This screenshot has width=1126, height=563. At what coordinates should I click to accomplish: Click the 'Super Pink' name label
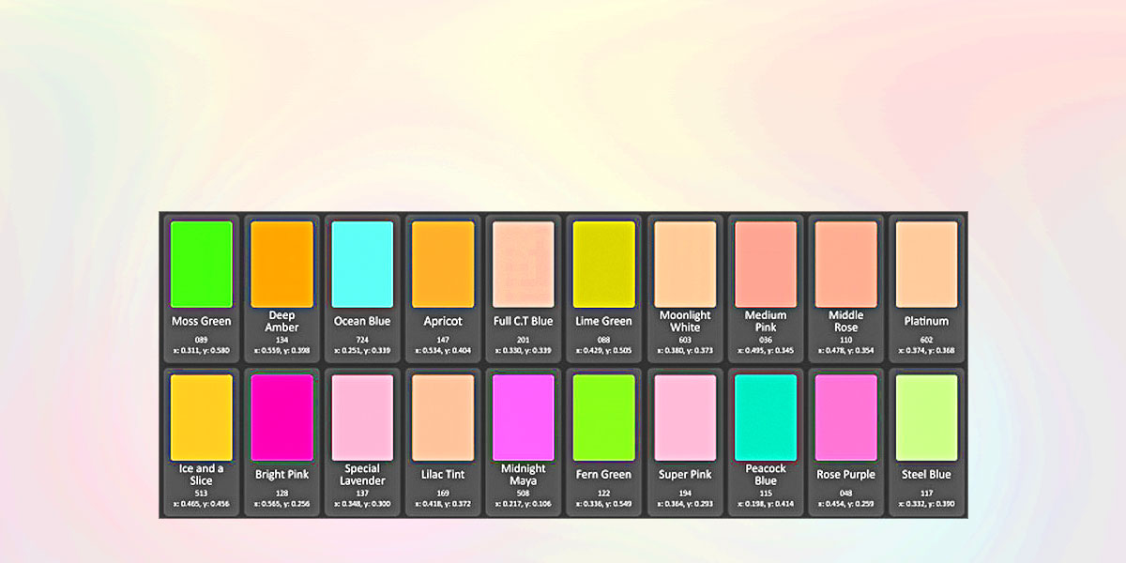pyautogui.click(x=685, y=475)
